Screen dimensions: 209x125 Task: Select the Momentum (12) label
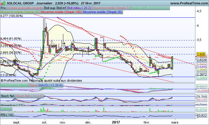point(12,105)
